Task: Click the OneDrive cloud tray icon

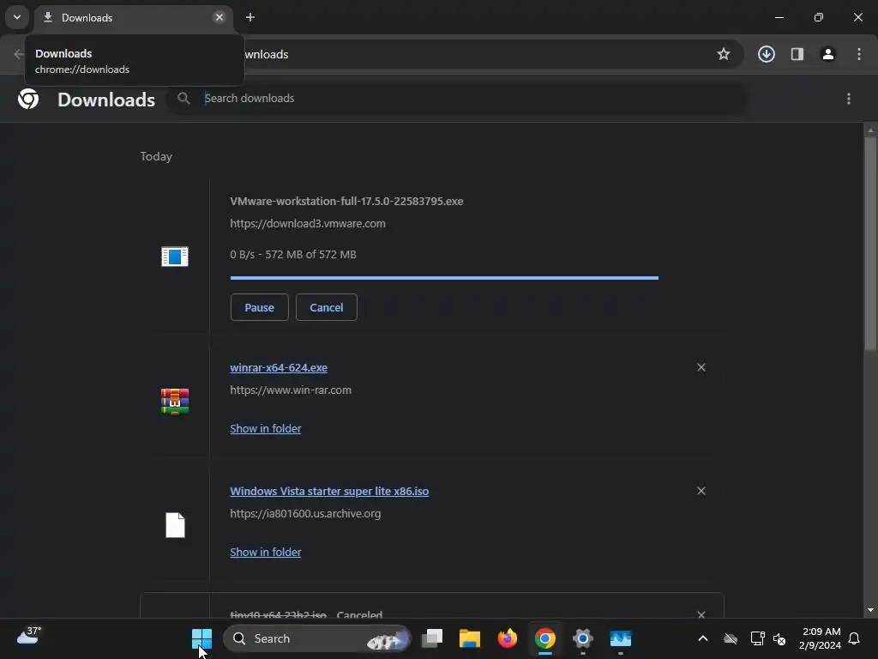Action: [x=731, y=638]
